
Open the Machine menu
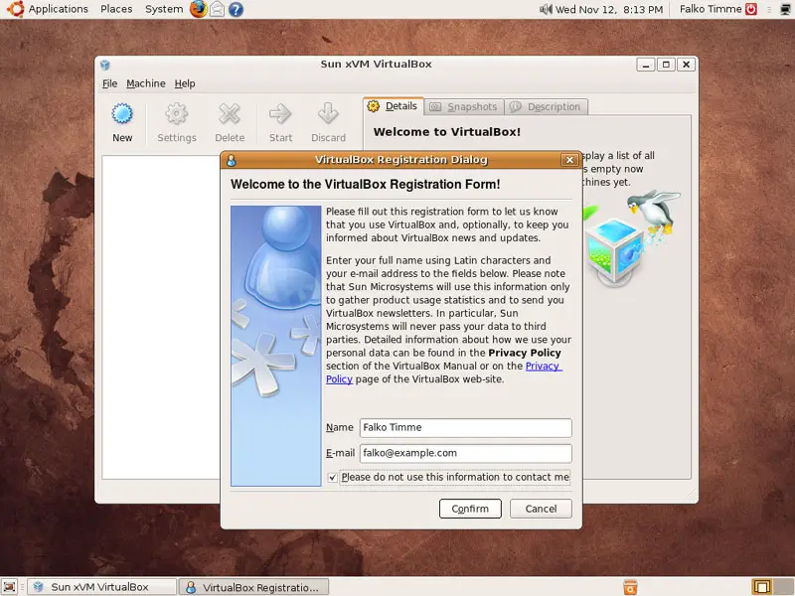pos(145,83)
